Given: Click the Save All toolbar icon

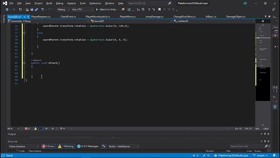Looking at the screenshot, I should (x=36, y=10).
